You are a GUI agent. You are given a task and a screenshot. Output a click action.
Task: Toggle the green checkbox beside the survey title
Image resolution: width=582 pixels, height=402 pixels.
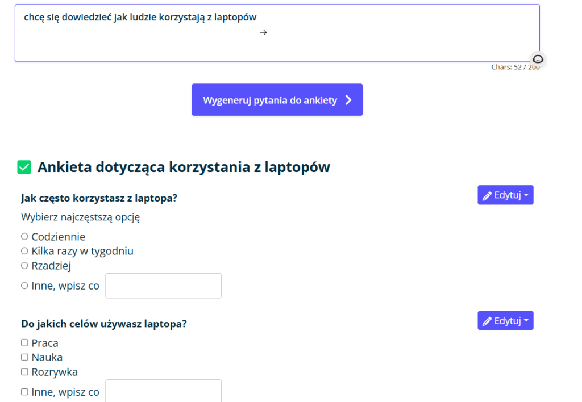coord(24,167)
